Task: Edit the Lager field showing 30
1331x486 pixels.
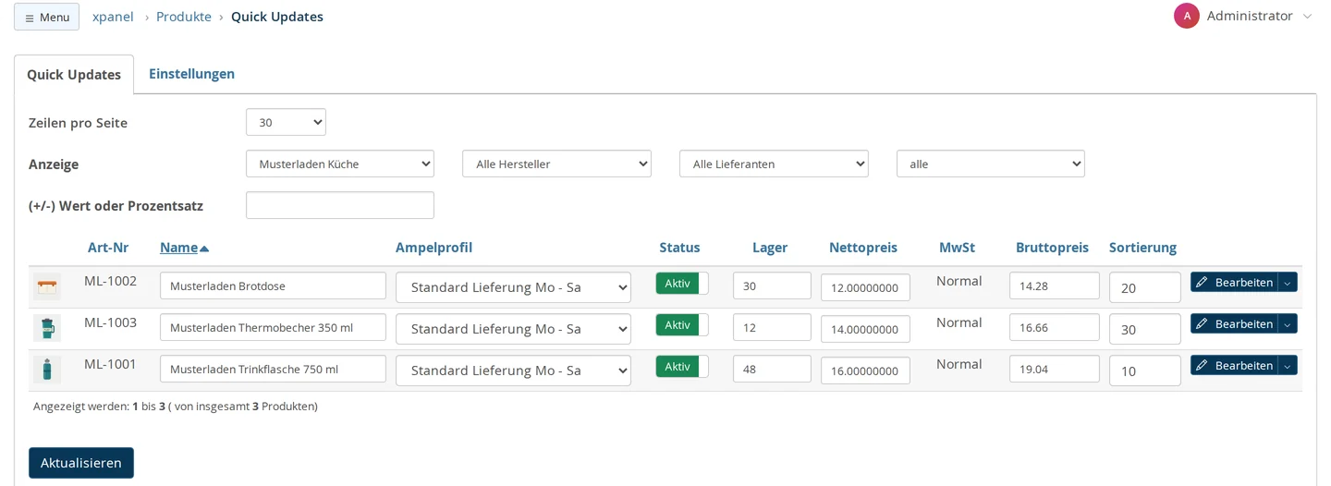Action: (772, 286)
